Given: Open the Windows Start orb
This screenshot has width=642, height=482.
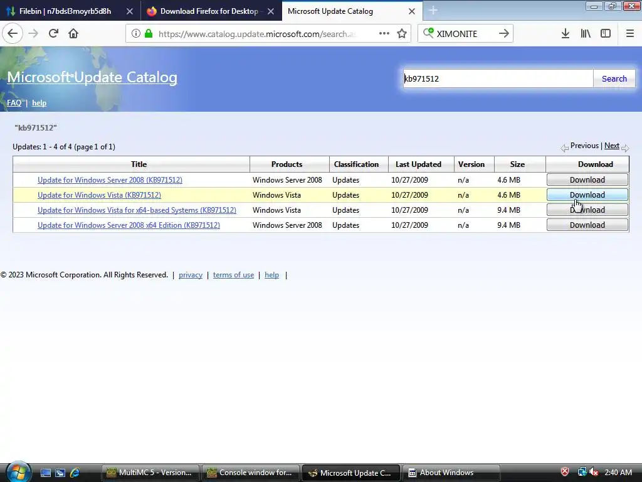Looking at the screenshot, I should [18, 472].
